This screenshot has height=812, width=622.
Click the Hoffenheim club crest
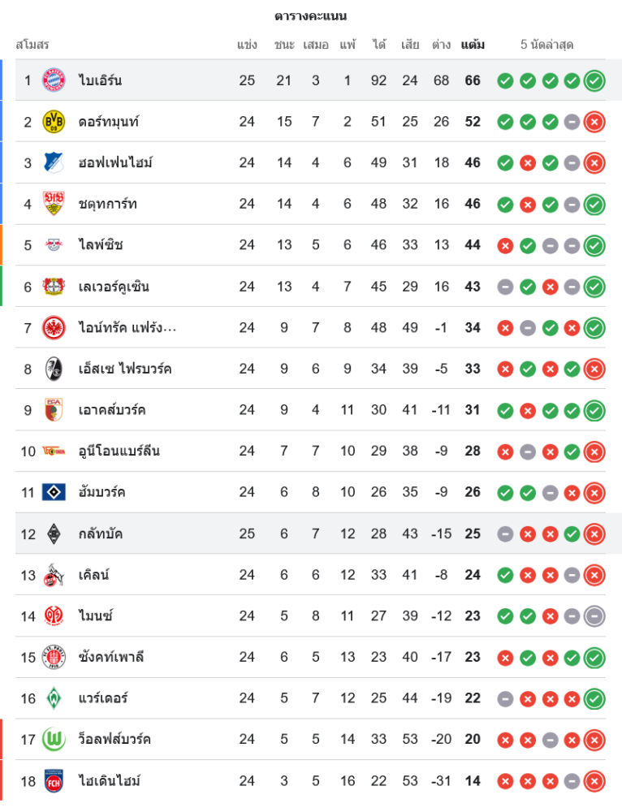pos(54,162)
